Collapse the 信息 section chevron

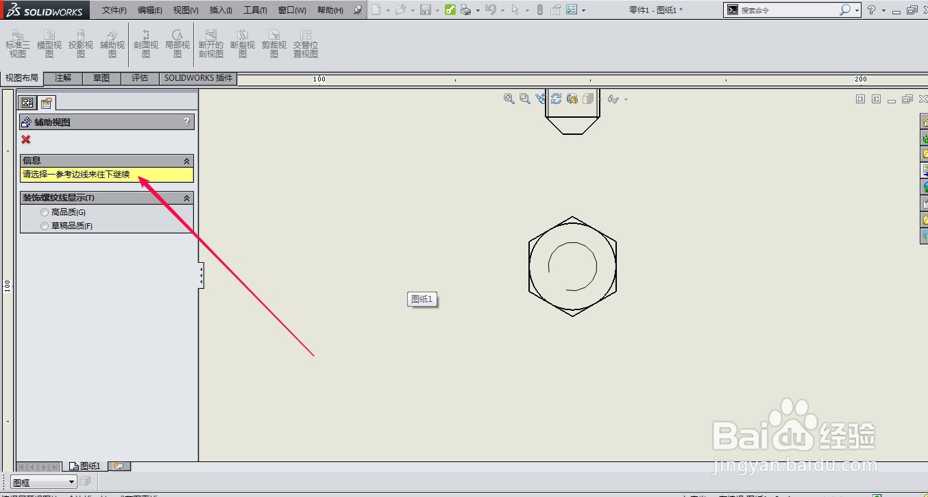tap(186, 161)
